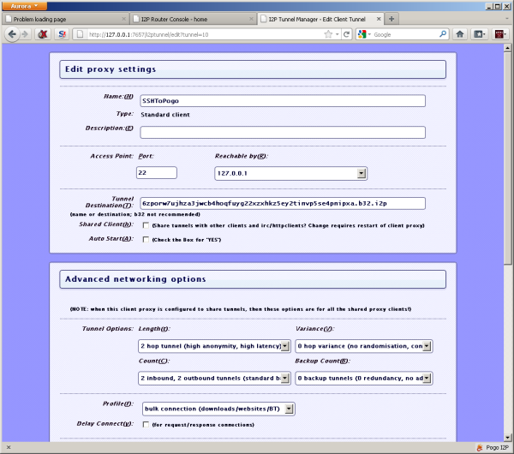Open the tunnel Count dropdown
The height and width of the screenshot is (454, 514).
pyautogui.click(x=214, y=378)
